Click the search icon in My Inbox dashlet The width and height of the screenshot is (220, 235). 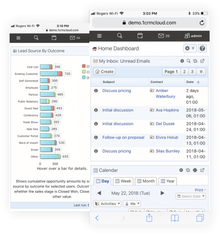tap(189, 61)
